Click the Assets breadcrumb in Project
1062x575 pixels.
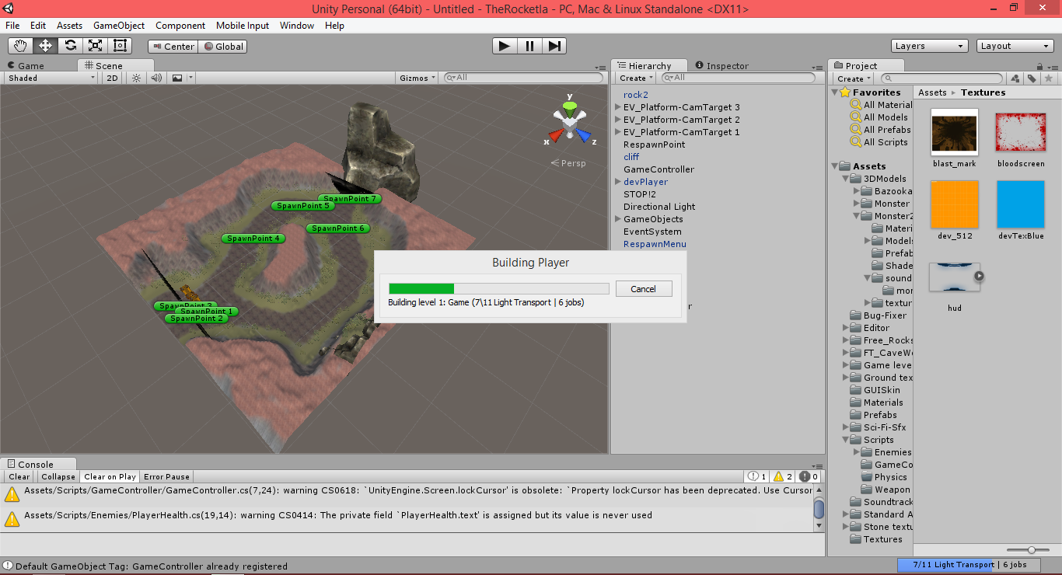tap(932, 92)
